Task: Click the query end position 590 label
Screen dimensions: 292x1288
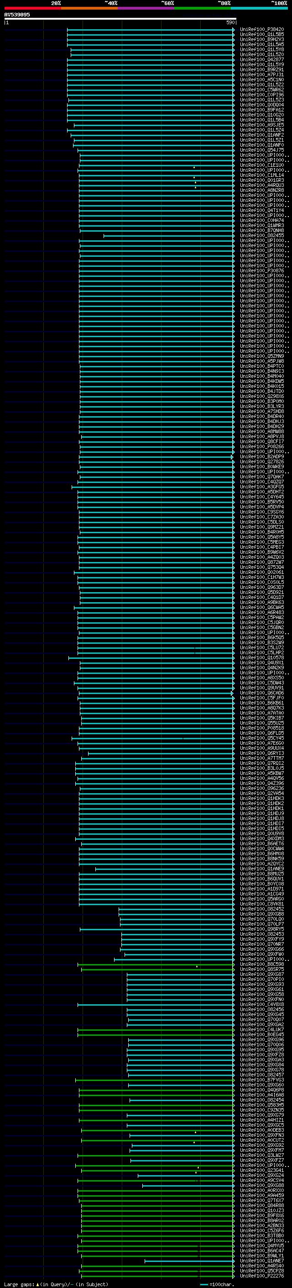Action: tap(230, 22)
